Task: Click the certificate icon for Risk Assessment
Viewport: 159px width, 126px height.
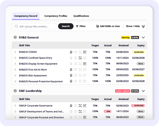Action: (71, 75)
